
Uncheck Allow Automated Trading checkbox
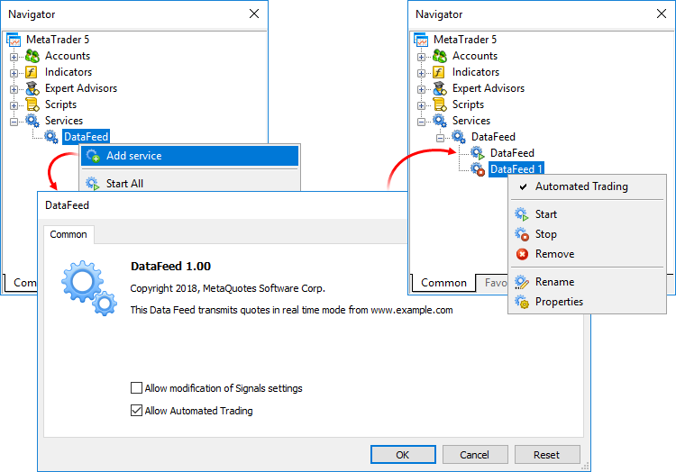[x=137, y=411]
